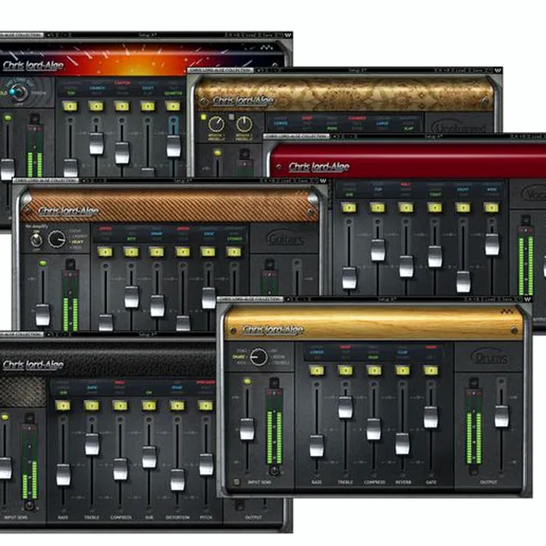Image resolution: width=546 pixels, height=546 pixels.
Task: Click the glowing blue knob in the Effects window
Action: pyautogui.click(x=17, y=92)
